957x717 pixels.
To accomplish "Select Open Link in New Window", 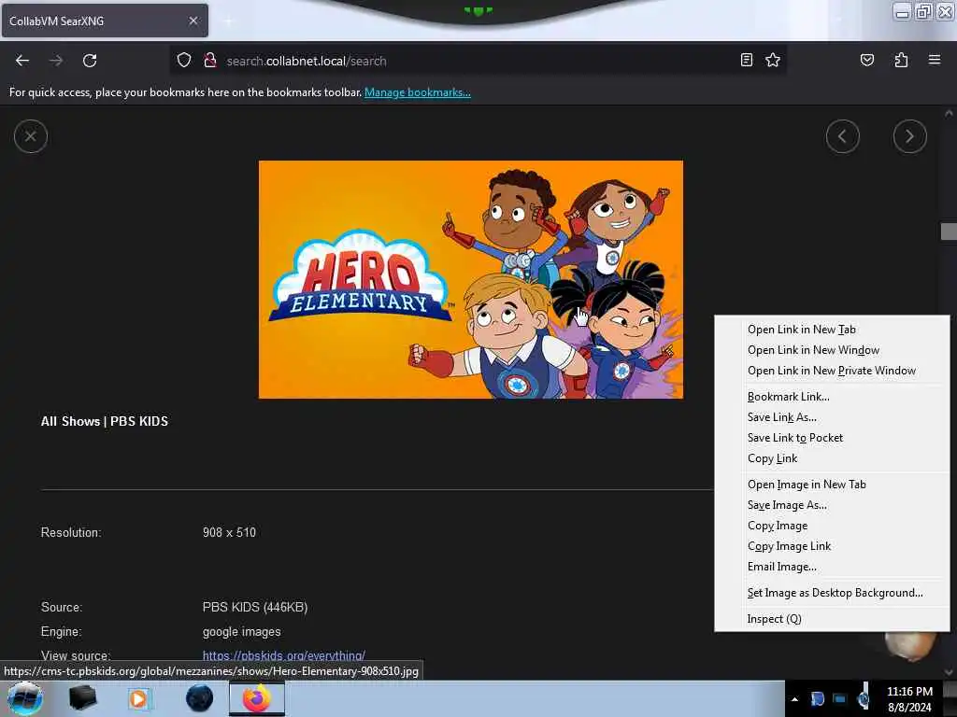I will click(832, 350).
